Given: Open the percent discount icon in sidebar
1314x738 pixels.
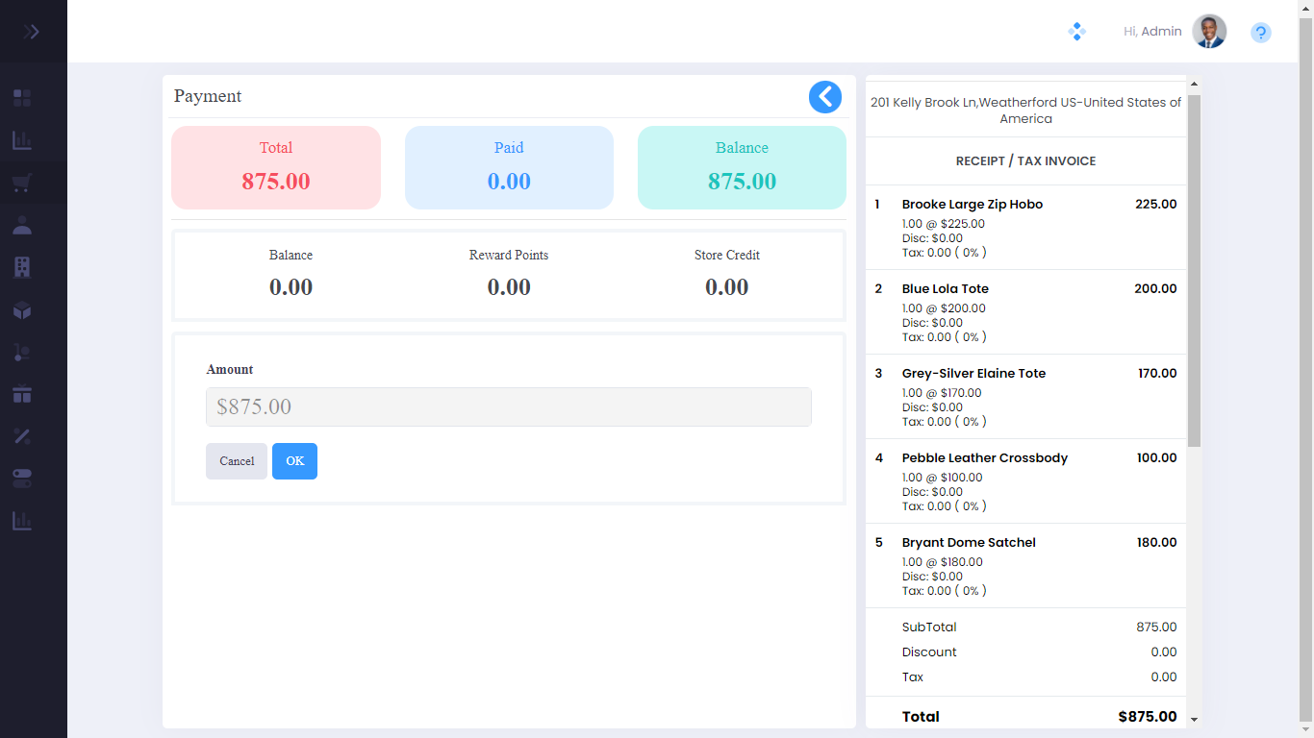Looking at the screenshot, I should tap(22, 436).
